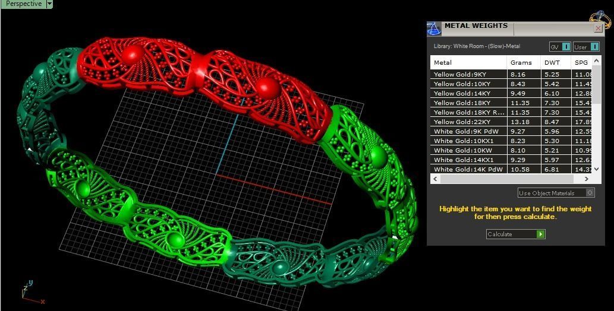Select the Yellow Gold:22KY row
The image size is (614, 311).
(511, 122)
